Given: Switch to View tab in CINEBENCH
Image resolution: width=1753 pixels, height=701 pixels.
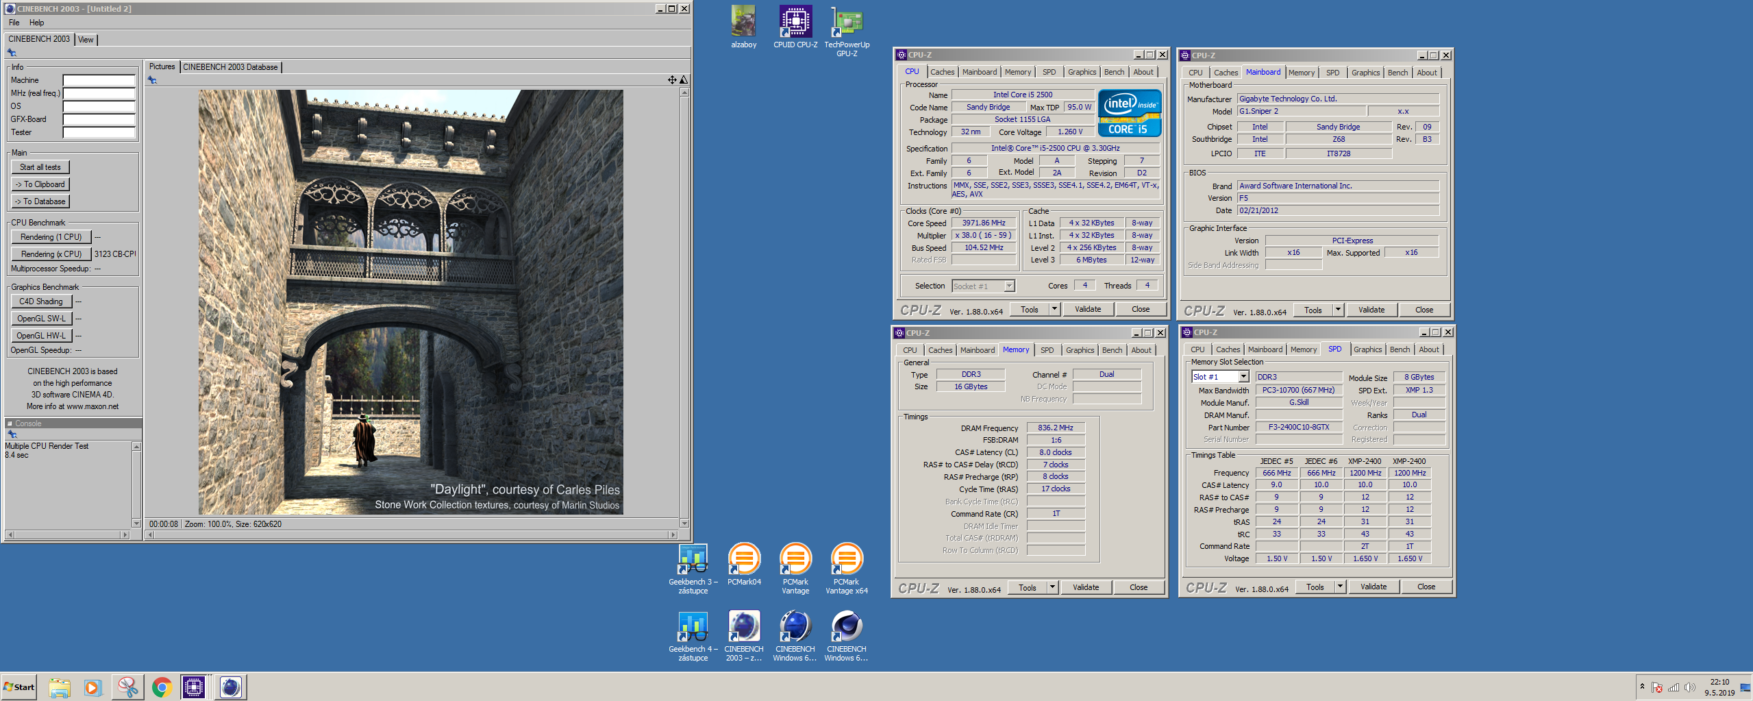Looking at the screenshot, I should (x=86, y=40).
